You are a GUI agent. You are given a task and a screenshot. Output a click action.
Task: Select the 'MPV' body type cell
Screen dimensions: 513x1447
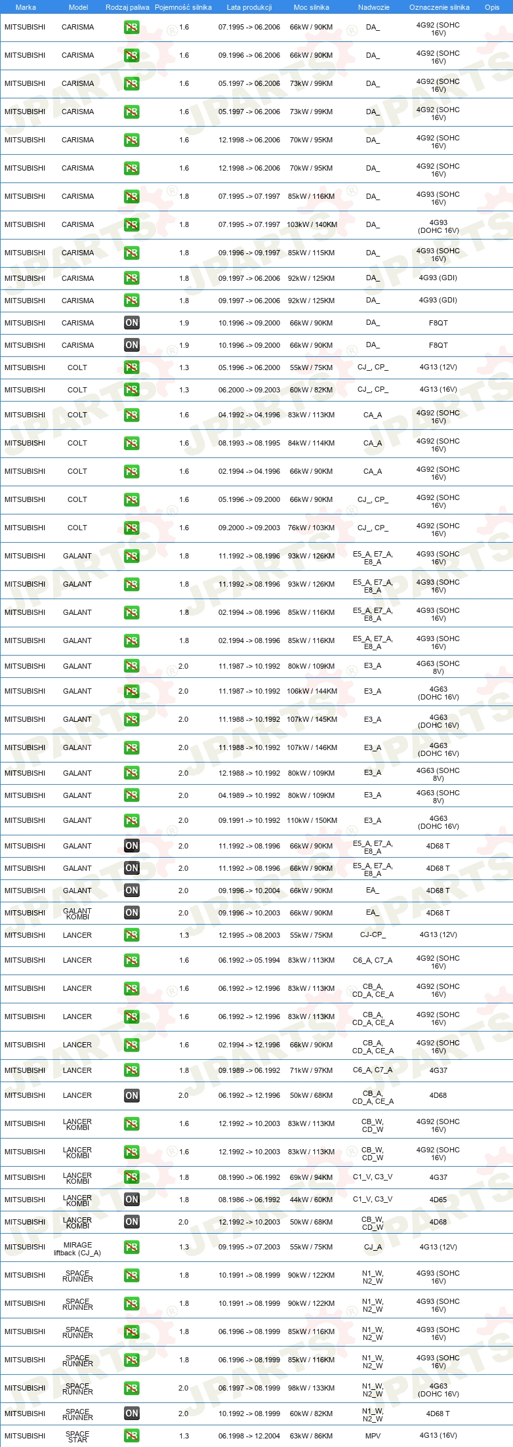tap(373, 1436)
